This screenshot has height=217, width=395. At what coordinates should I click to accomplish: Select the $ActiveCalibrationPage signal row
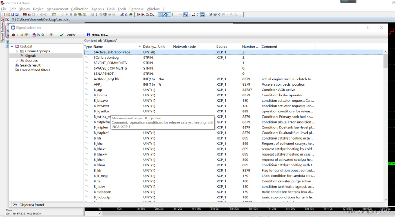pyautogui.click(x=234, y=52)
